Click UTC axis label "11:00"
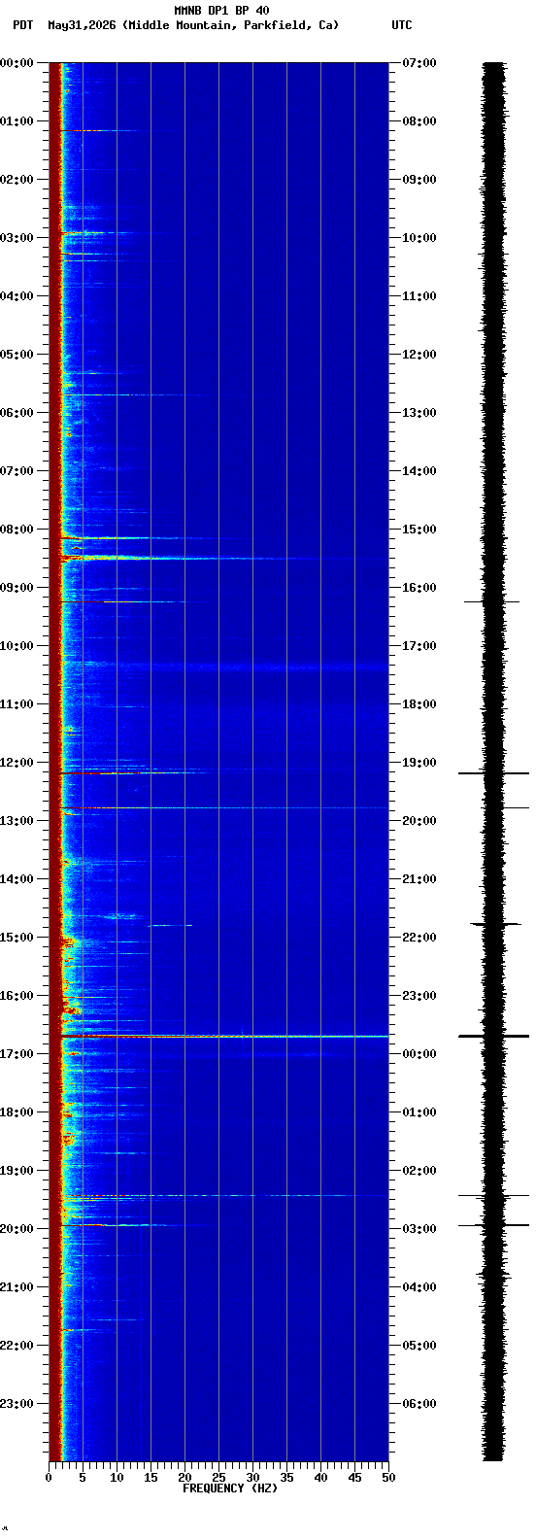Viewport: 536px width, 1539px height. (x=419, y=296)
